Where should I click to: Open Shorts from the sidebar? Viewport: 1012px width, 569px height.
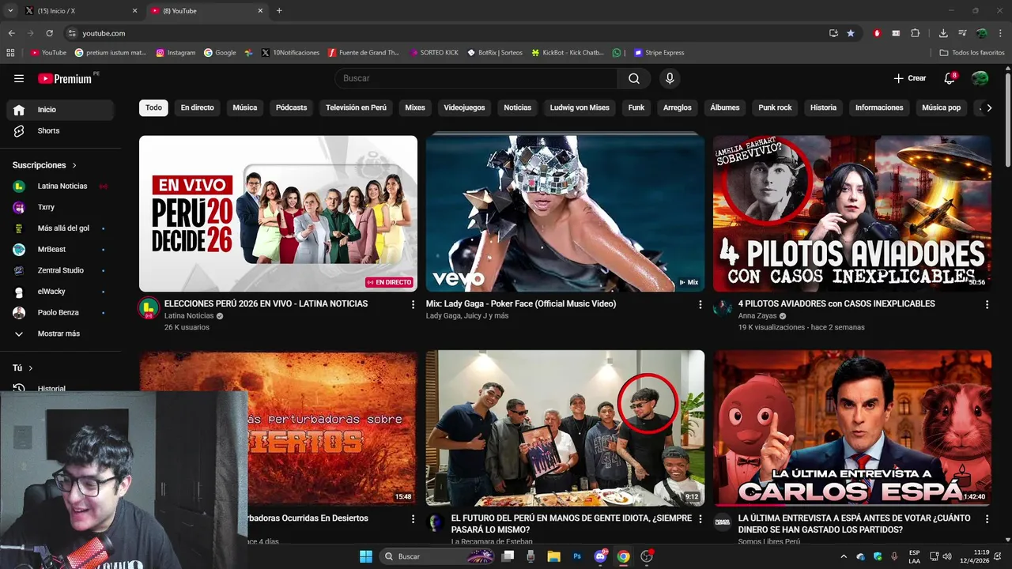[x=61, y=130]
